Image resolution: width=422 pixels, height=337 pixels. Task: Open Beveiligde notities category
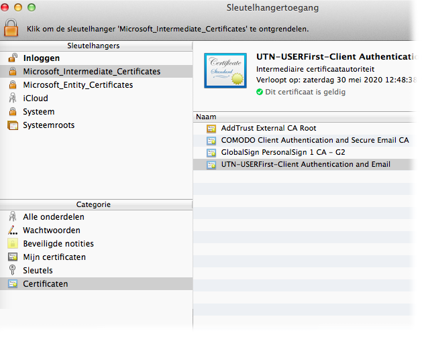click(x=97, y=244)
